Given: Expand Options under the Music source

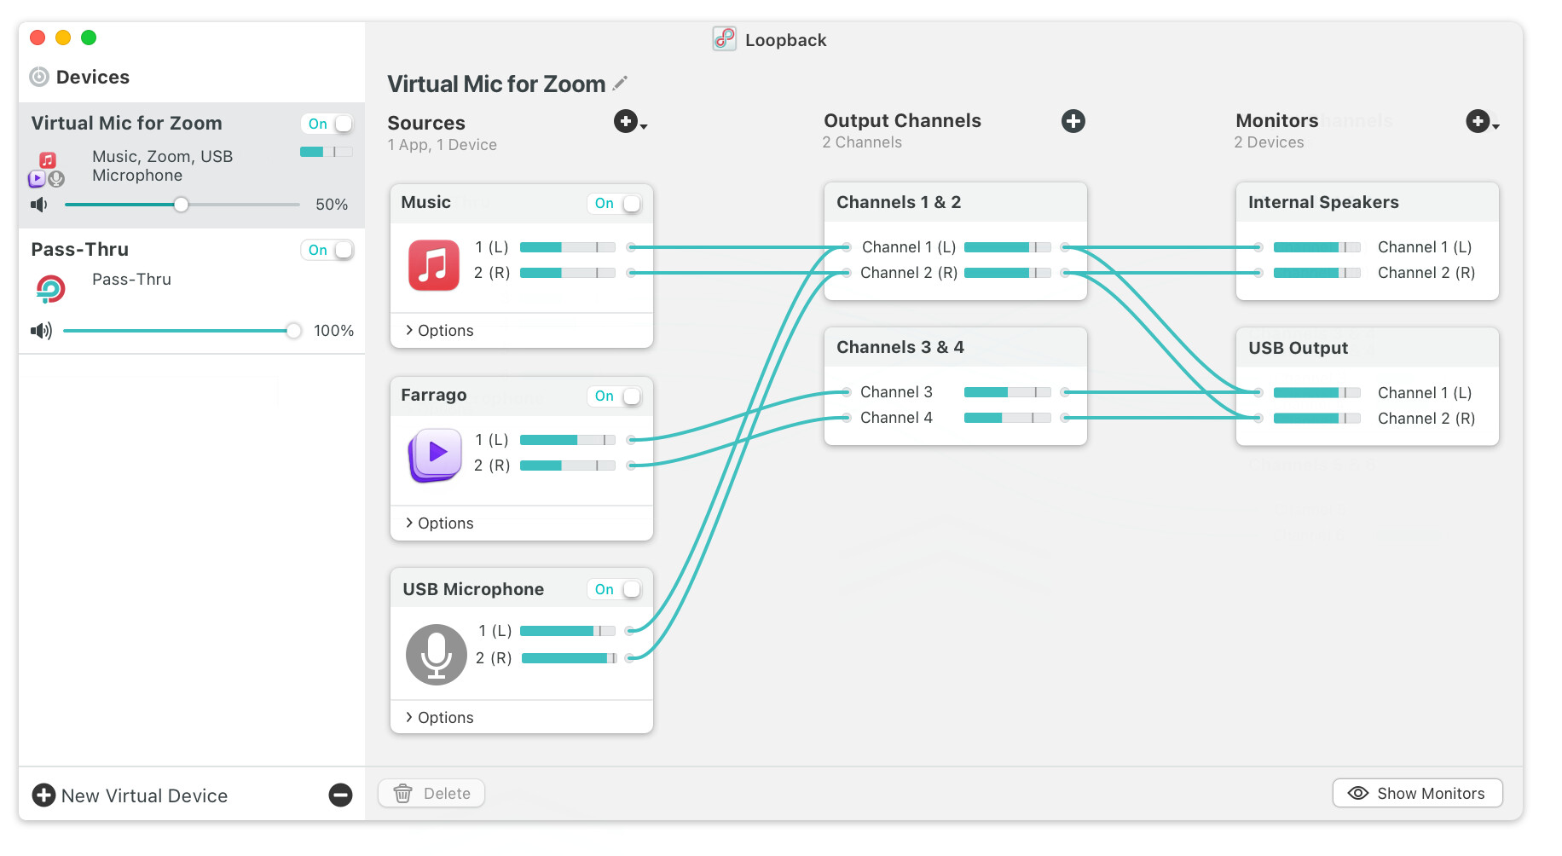Looking at the screenshot, I should pyautogui.click(x=439, y=331).
